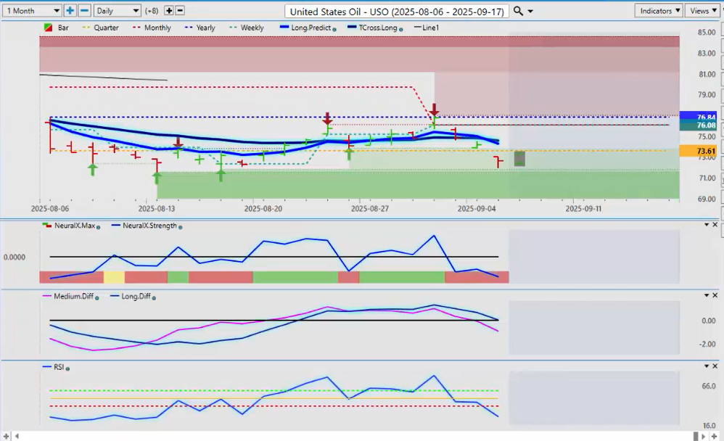Click the magnifier search icon
The height and width of the screenshot is (441, 724).
pos(517,11)
